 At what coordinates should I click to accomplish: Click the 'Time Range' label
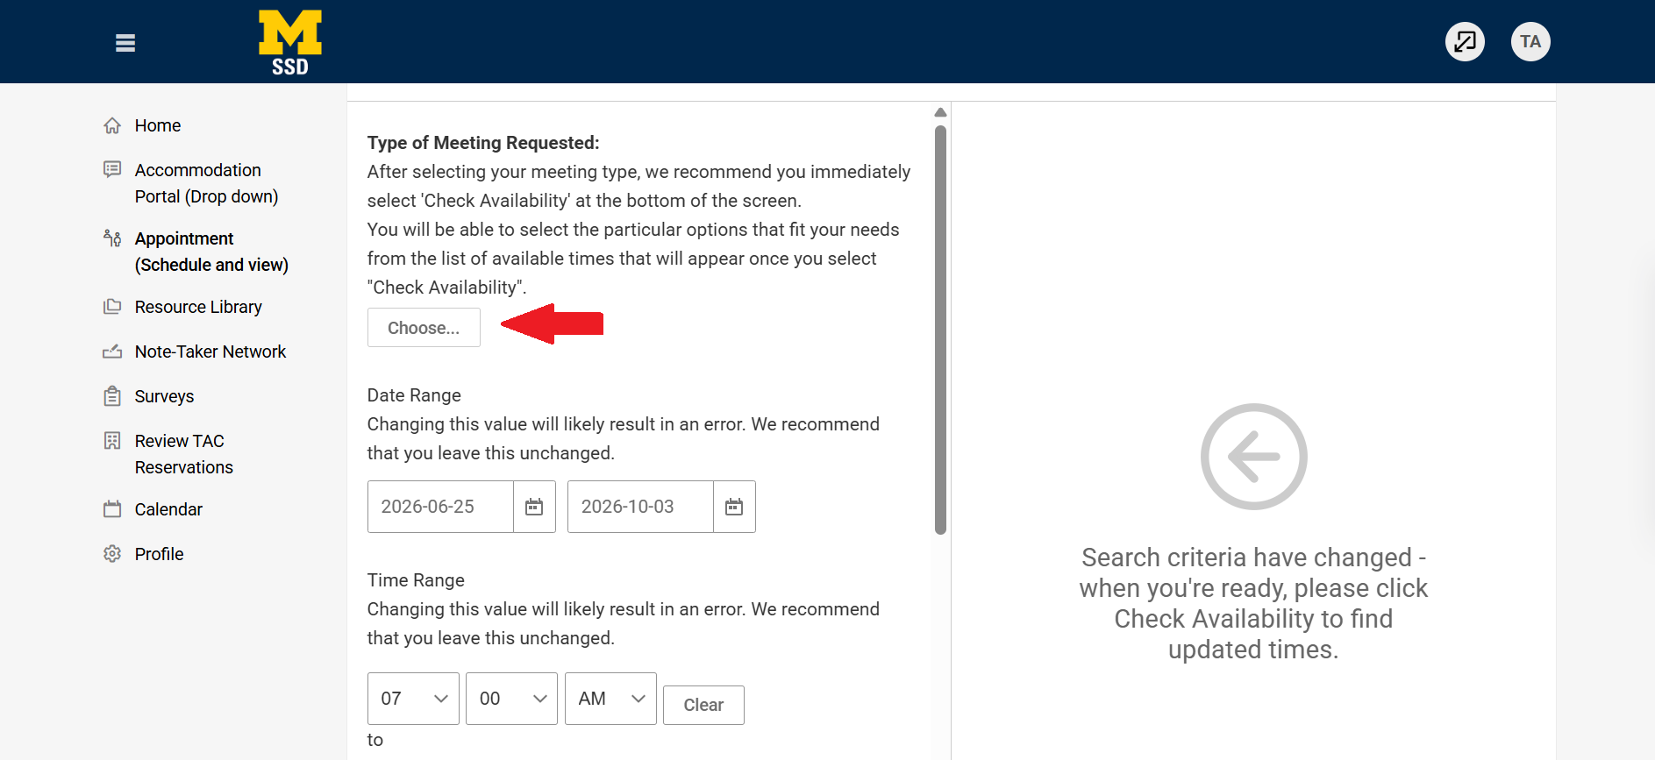(x=416, y=580)
